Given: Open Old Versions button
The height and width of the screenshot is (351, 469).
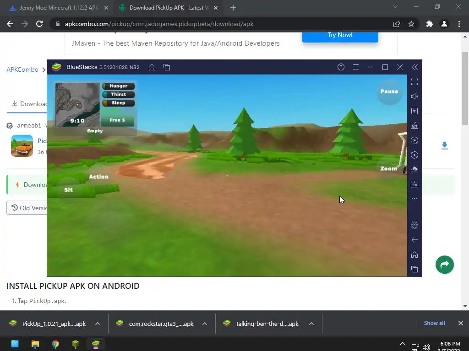Looking at the screenshot, I should 27,208.
